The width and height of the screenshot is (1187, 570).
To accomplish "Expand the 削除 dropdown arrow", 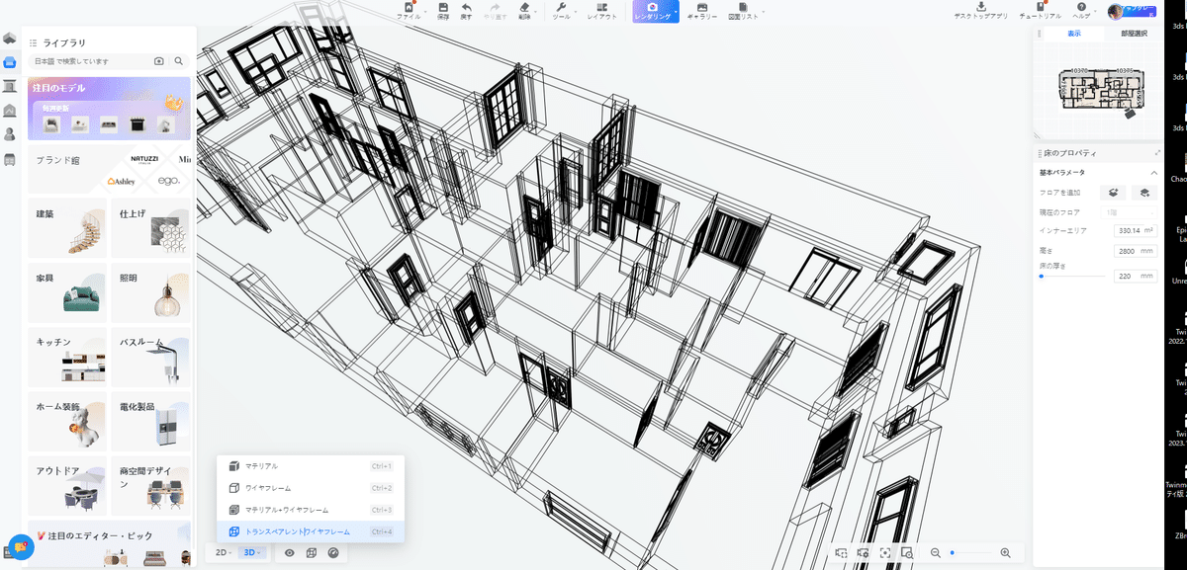I will click(x=537, y=12).
